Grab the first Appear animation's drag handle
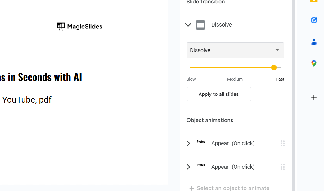Screen dimensions: 324x191 pos(282,143)
